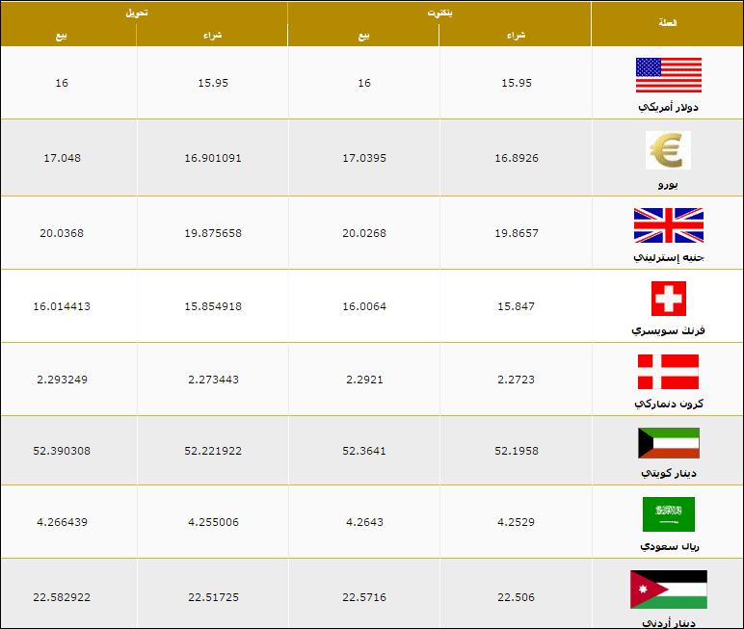This screenshot has width=744, height=629.
Task: Select the Saudi riyal banknote sell 4.2643
Action: pos(364,522)
